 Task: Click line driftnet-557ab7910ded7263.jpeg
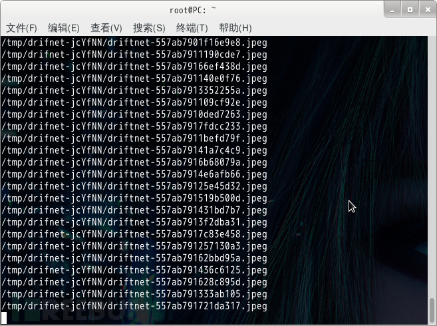point(134,114)
